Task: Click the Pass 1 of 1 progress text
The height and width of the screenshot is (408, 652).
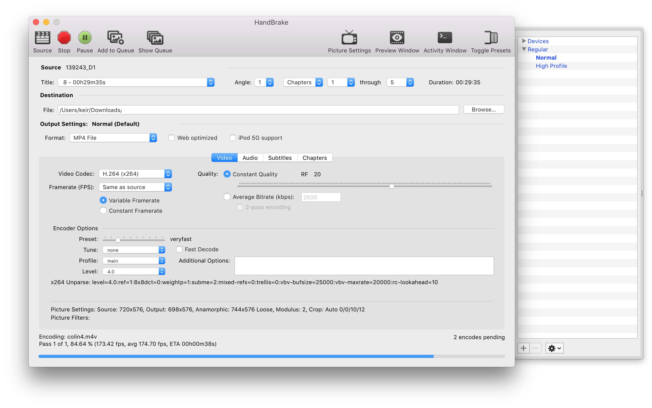Action: click(128, 344)
